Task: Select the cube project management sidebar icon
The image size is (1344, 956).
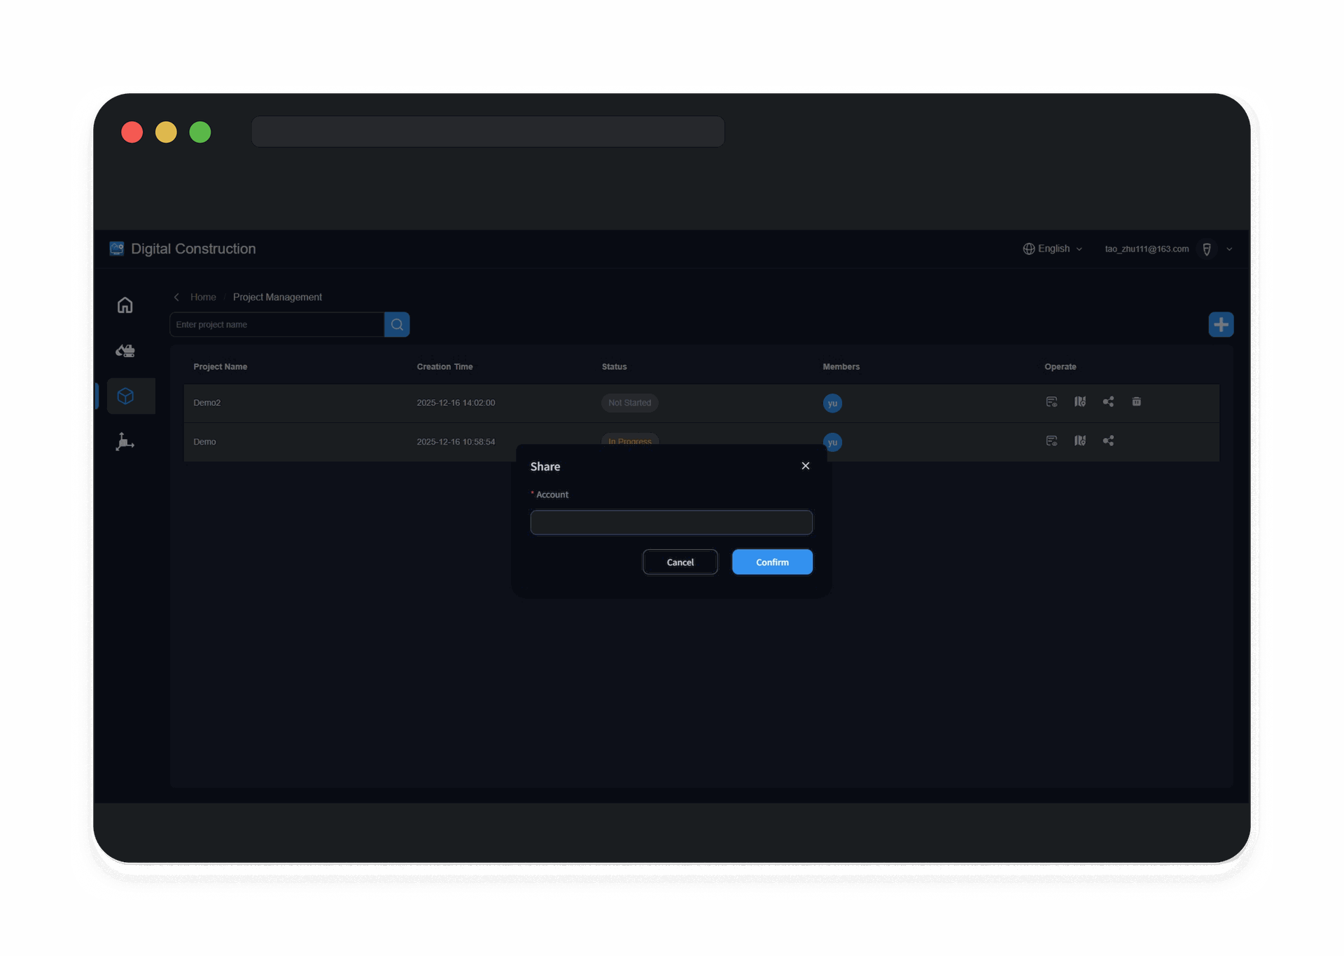Action: (x=125, y=396)
